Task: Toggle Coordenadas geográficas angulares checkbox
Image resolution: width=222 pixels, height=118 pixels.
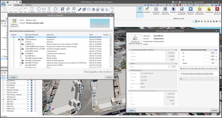Action: click(x=130, y=50)
